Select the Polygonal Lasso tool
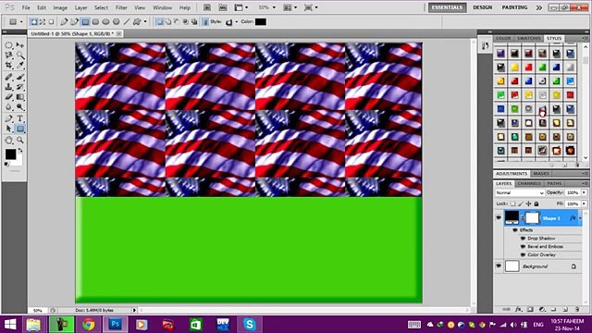This screenshot has height=333, width=592. (x=8, y=55)
